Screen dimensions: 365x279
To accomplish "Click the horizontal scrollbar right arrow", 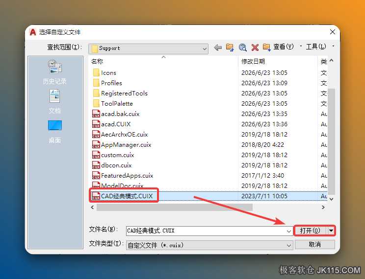I will [x=323, y=207].
